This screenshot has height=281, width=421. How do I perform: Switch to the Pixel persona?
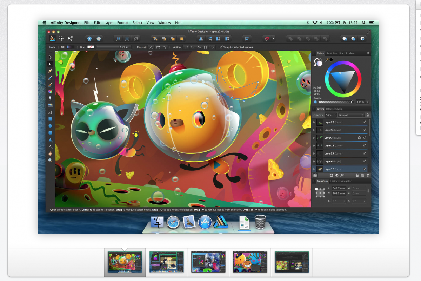tap(61, 39)
